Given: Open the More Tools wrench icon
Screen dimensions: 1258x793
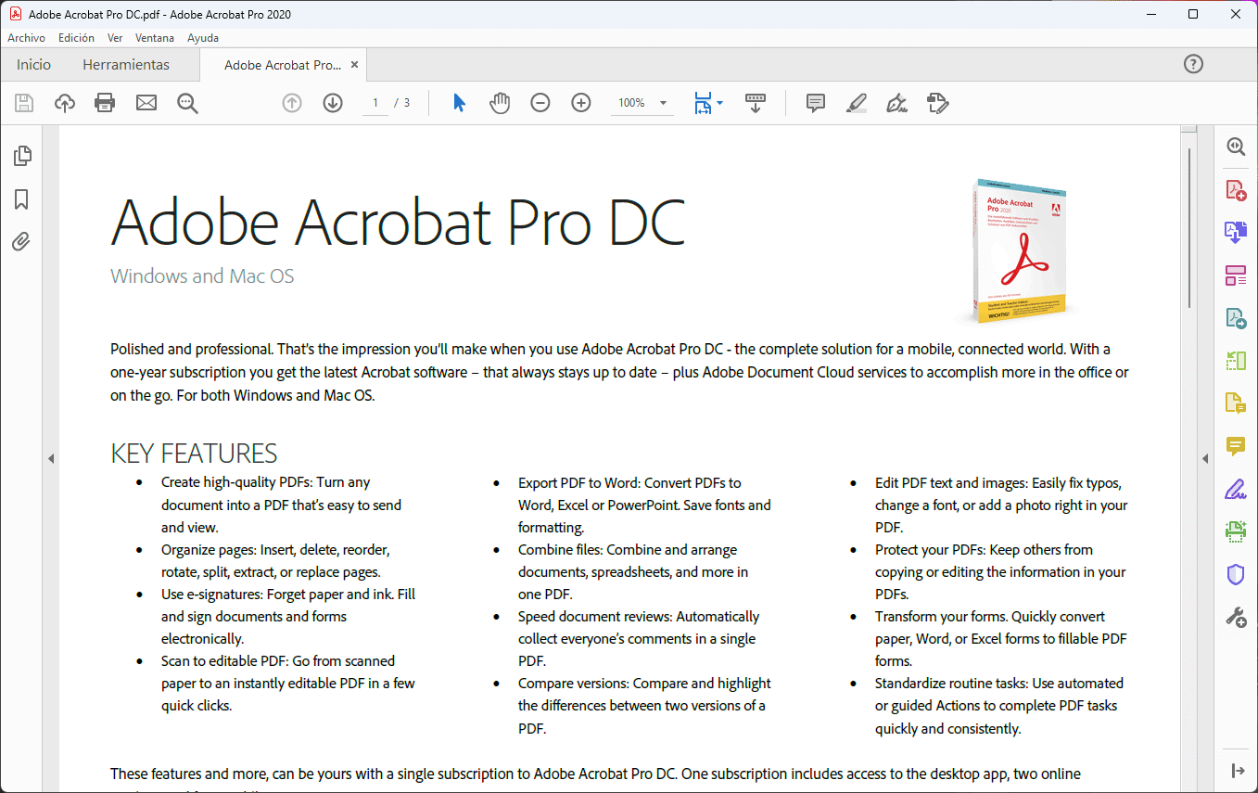Looking at the screenshot, I should [1236, 618].
